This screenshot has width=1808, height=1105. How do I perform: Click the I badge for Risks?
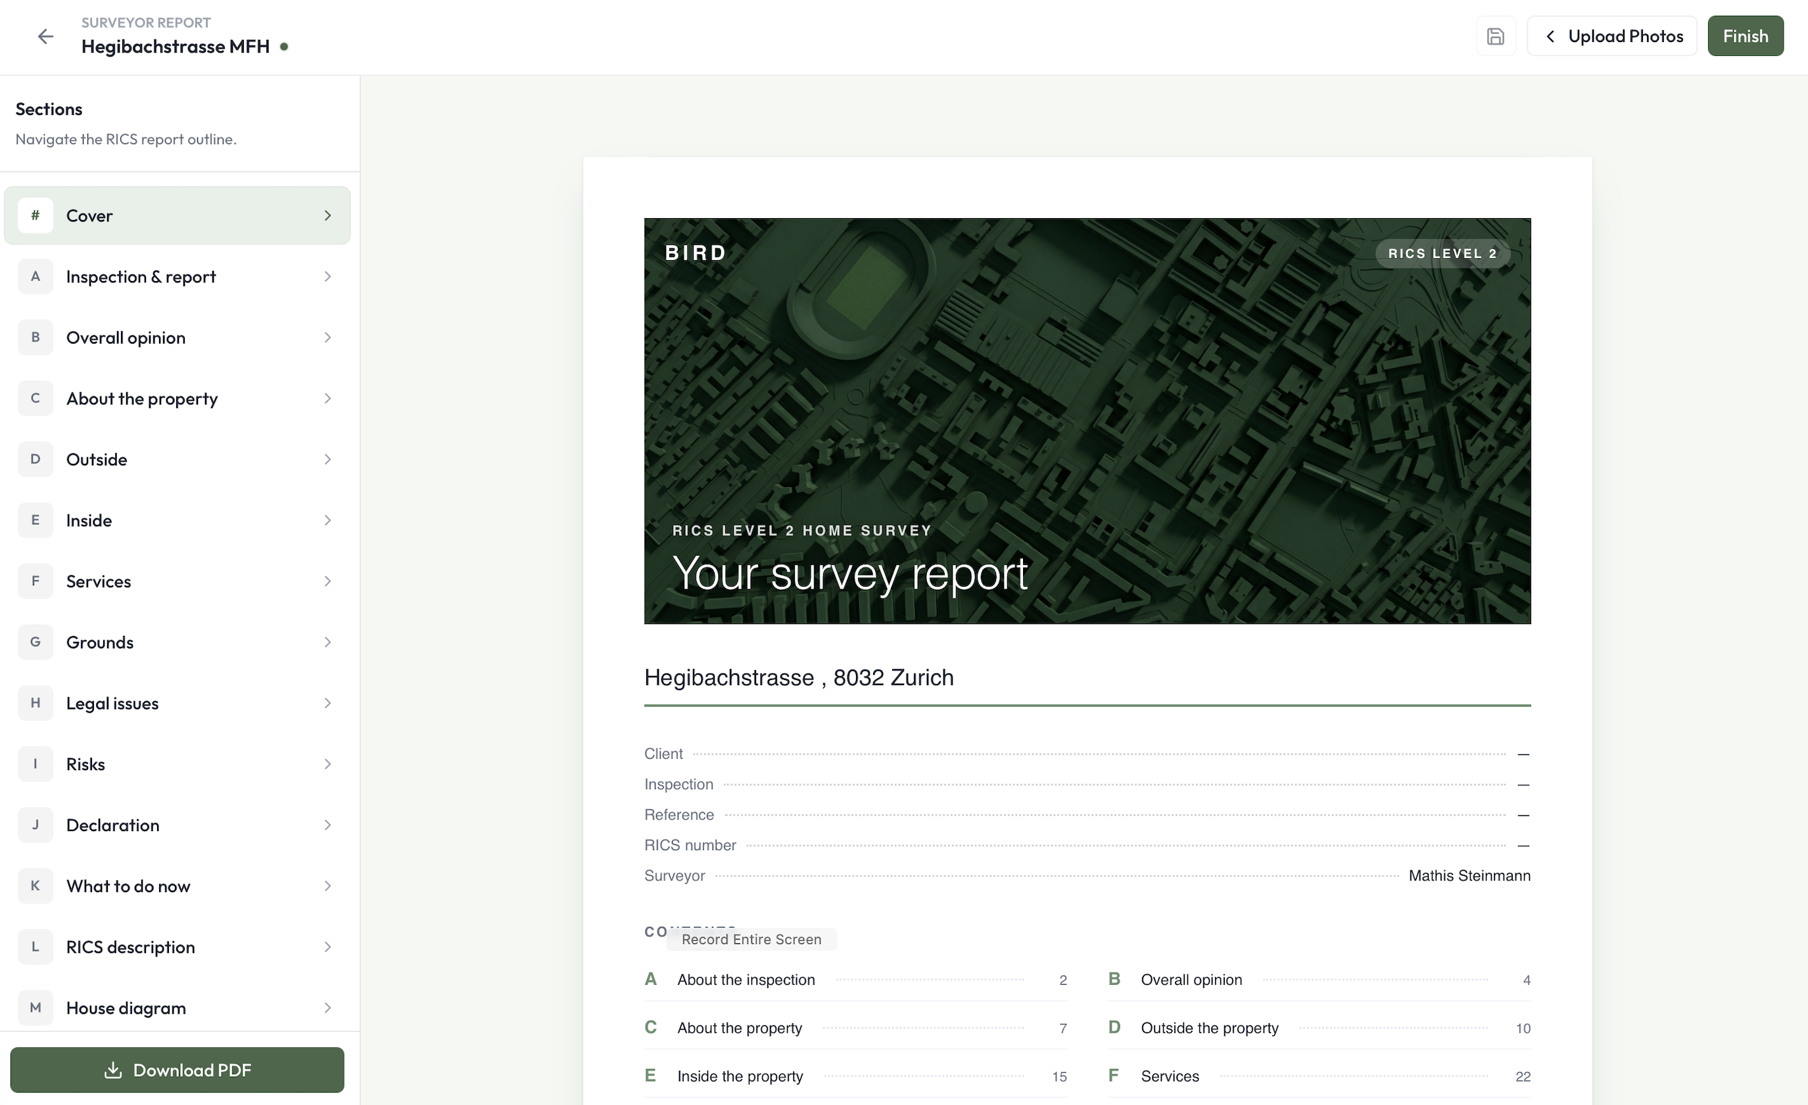tap(36, 763)
